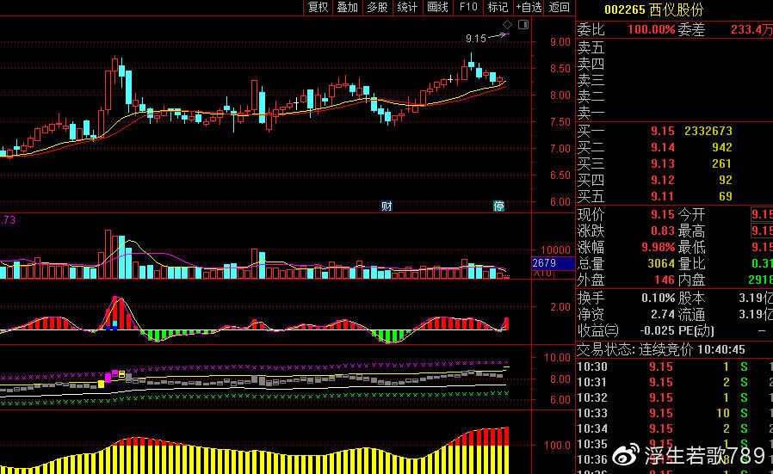Click the 标记 mark button

[x=498, y=8]
